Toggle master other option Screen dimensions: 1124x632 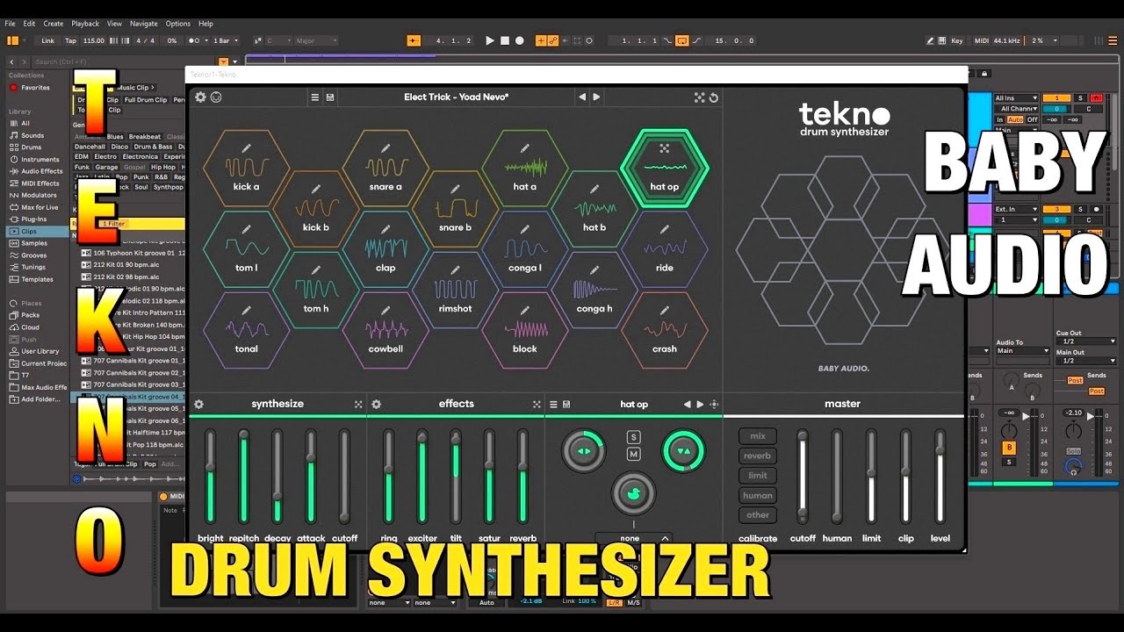[758, 515]
